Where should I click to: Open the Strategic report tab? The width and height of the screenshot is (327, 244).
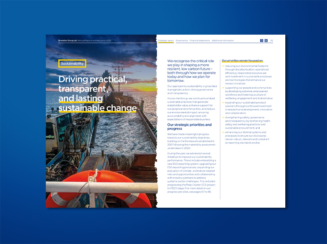coord(165,41)
